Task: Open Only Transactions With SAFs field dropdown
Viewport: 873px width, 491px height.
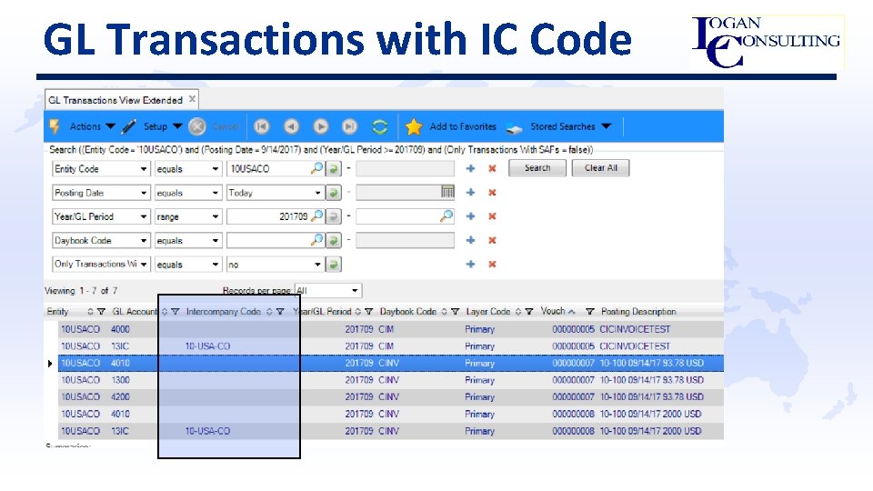Action: 144,265
